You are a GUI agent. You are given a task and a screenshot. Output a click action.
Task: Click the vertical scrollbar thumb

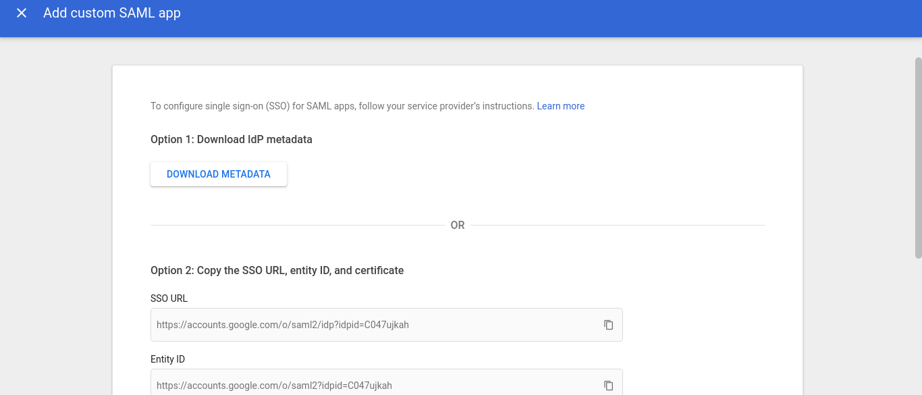[x=918, y=157]
